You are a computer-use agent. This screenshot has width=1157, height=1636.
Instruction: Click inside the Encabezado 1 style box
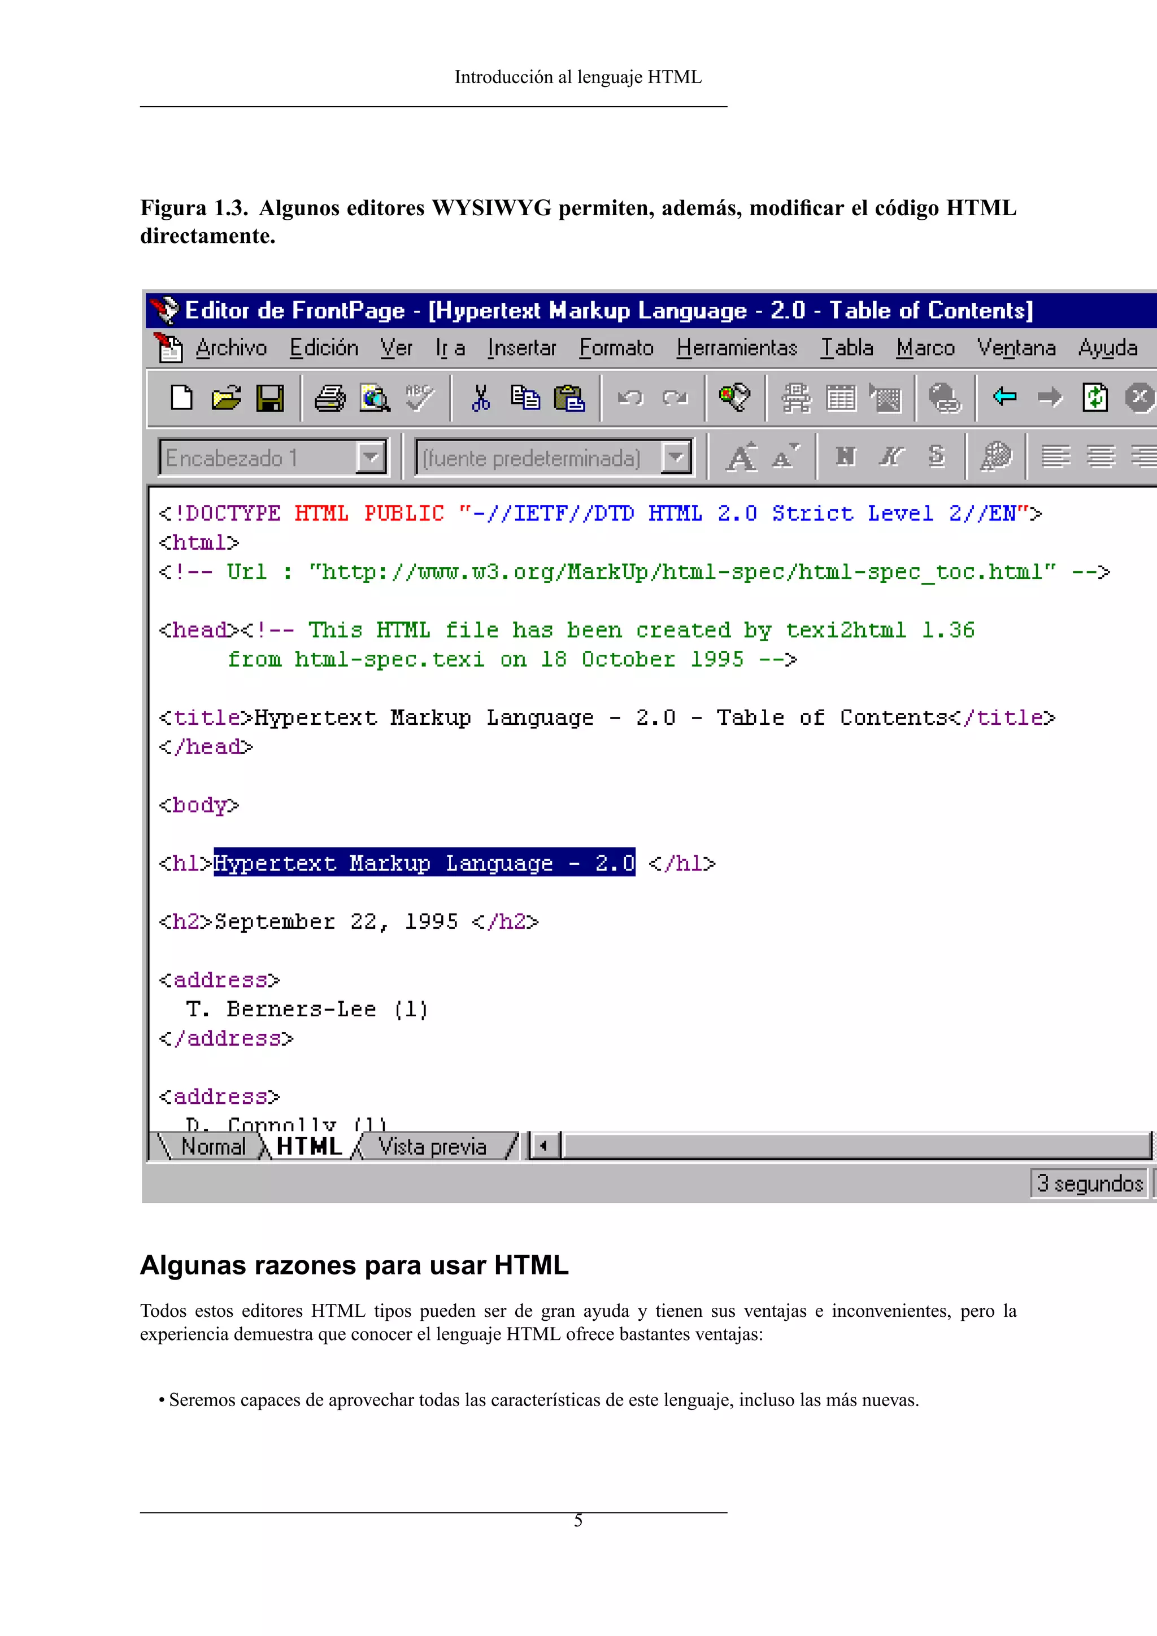click(258, 458)
